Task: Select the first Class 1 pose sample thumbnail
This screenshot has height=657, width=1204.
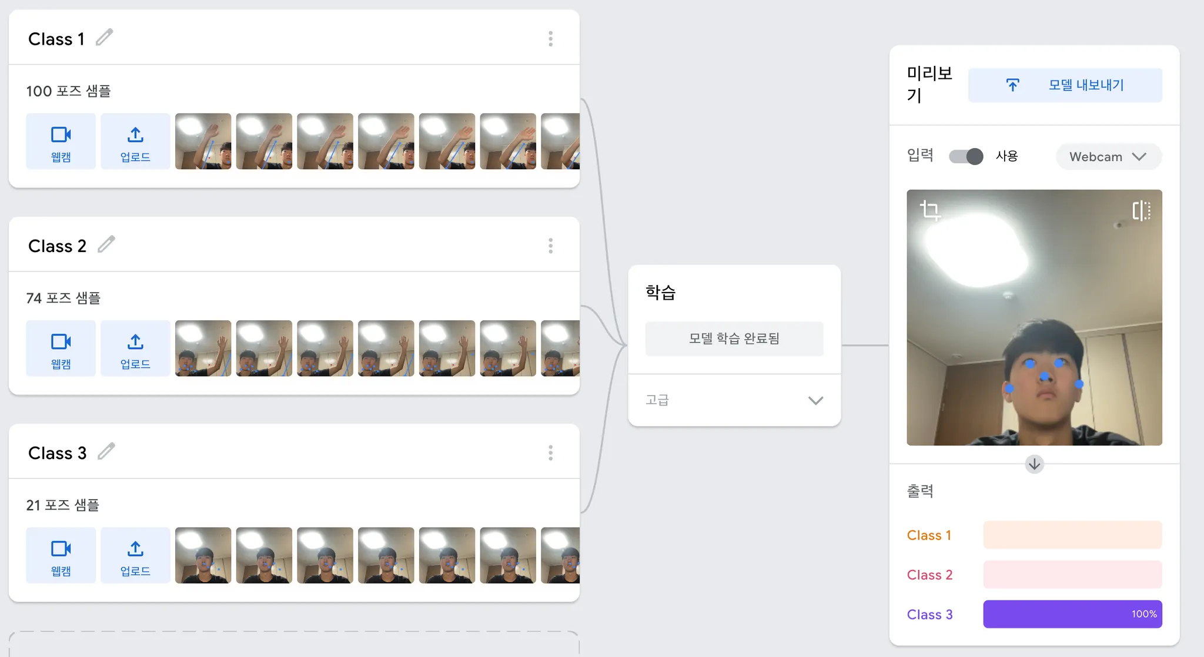Action: pyautogui.click(x=203, y=142)
